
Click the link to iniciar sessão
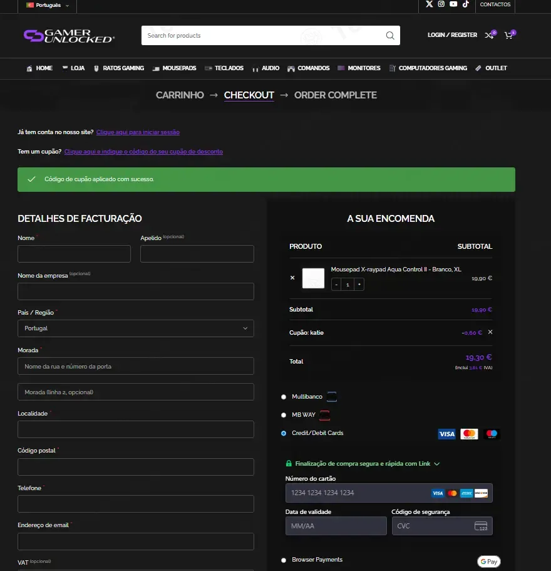click(138, 132)
